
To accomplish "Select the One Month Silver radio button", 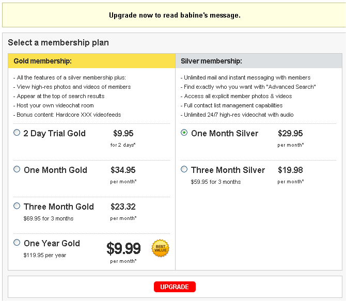I will [184, 132].
